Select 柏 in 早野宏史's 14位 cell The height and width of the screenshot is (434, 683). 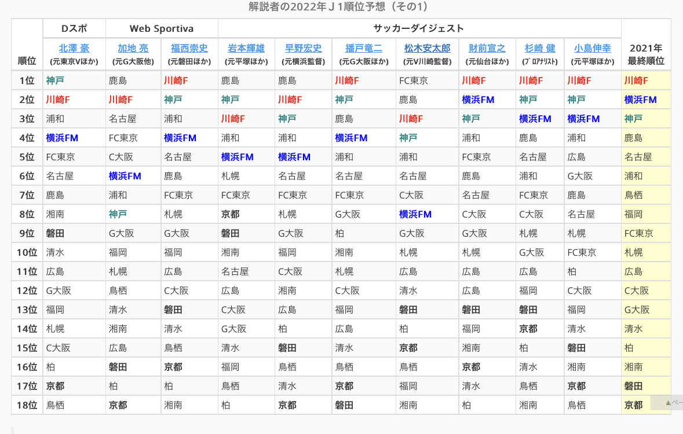point(283,329)
